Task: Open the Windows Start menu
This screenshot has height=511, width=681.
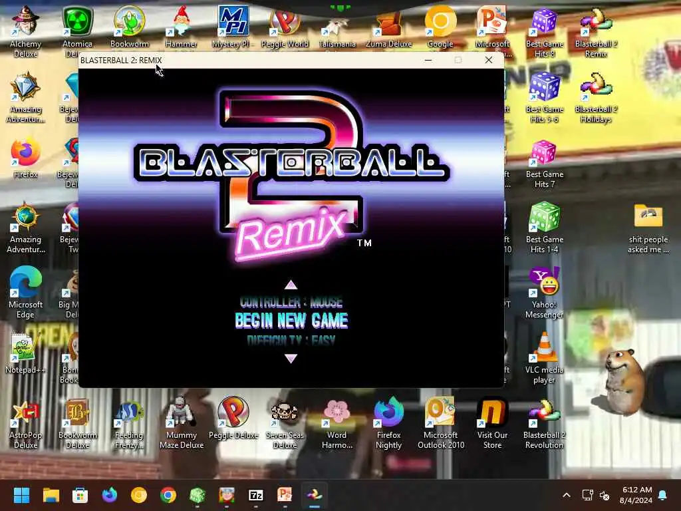Action: (x=21, y=495)
